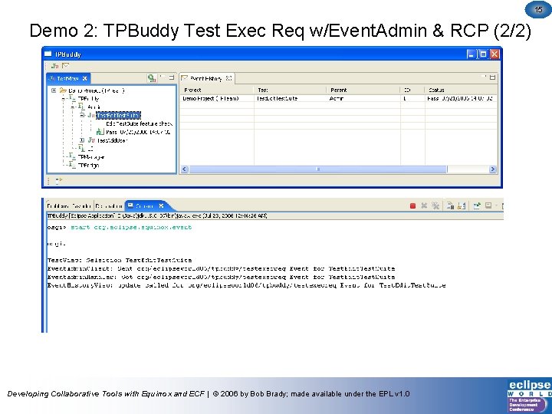Click the Demo Project folder icon

[63, 90]
